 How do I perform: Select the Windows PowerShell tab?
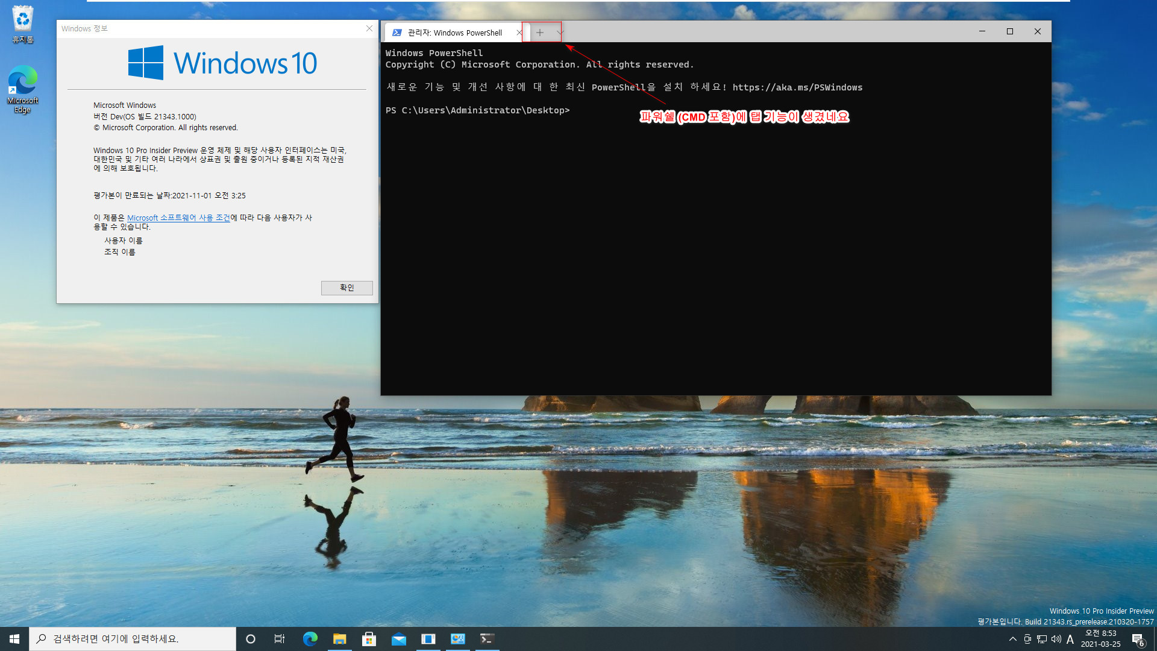[455, 33]
